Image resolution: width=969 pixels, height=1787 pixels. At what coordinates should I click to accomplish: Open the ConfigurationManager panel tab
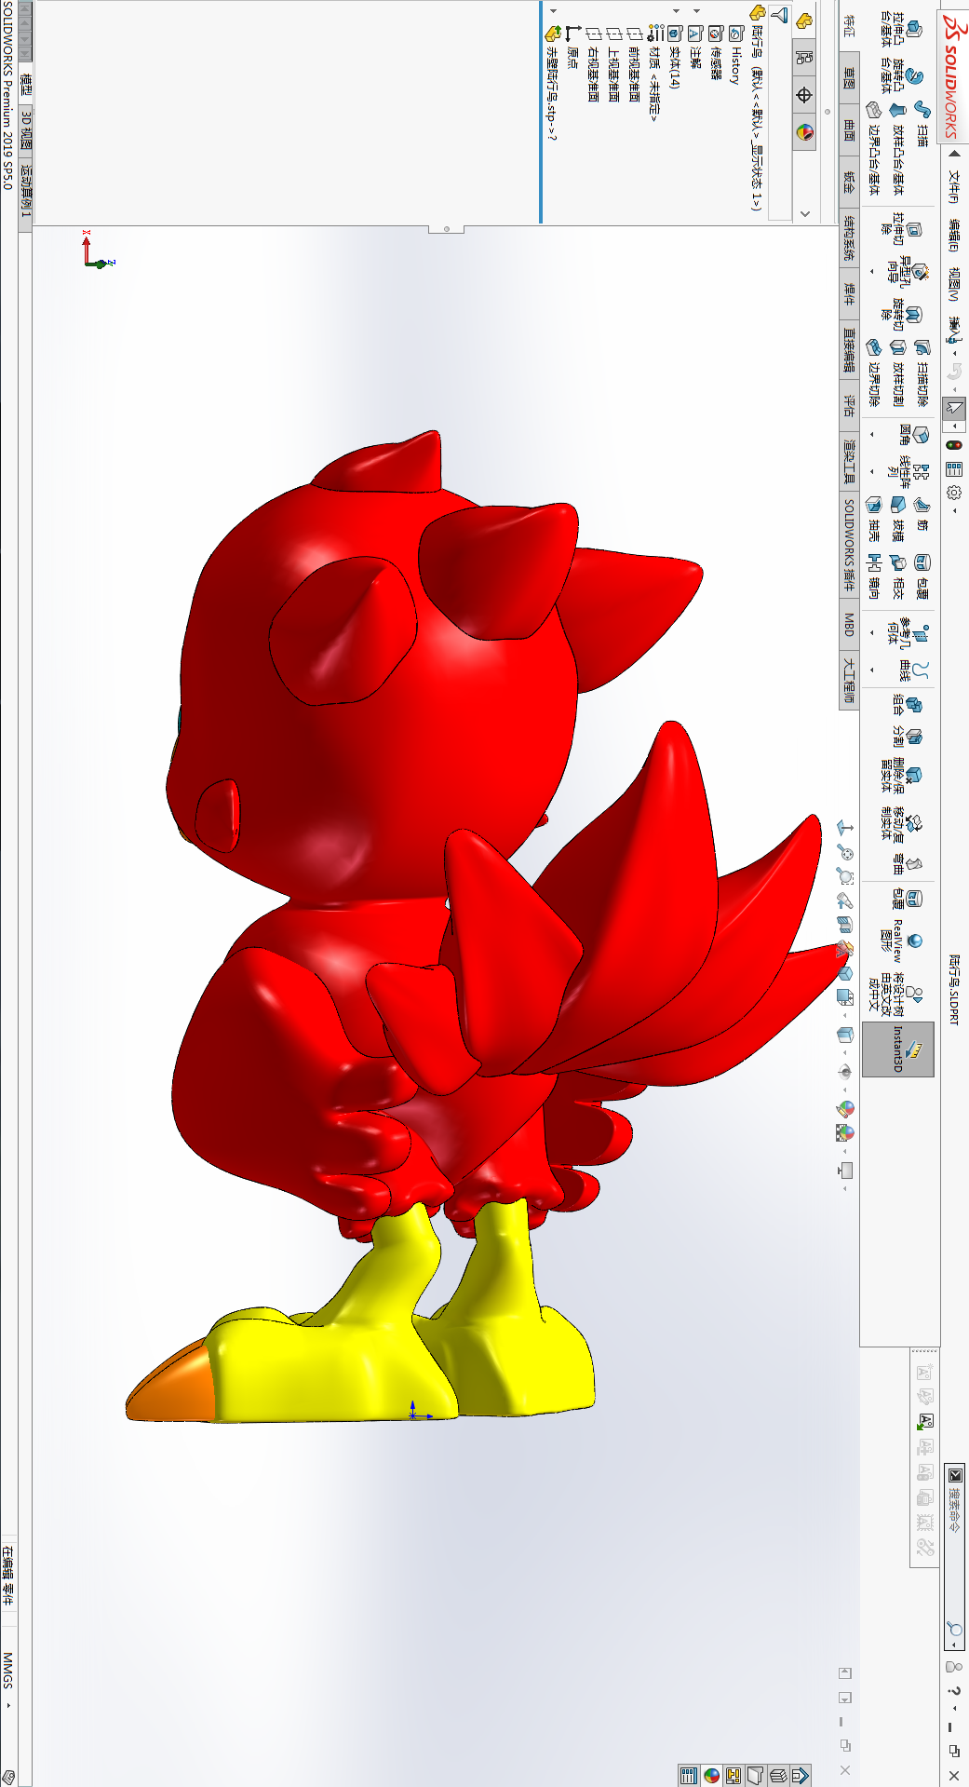click(x=804, y=57)
